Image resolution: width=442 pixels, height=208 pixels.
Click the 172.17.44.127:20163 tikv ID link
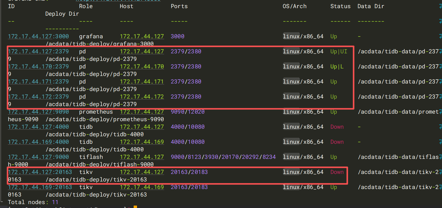pos(40,172)
